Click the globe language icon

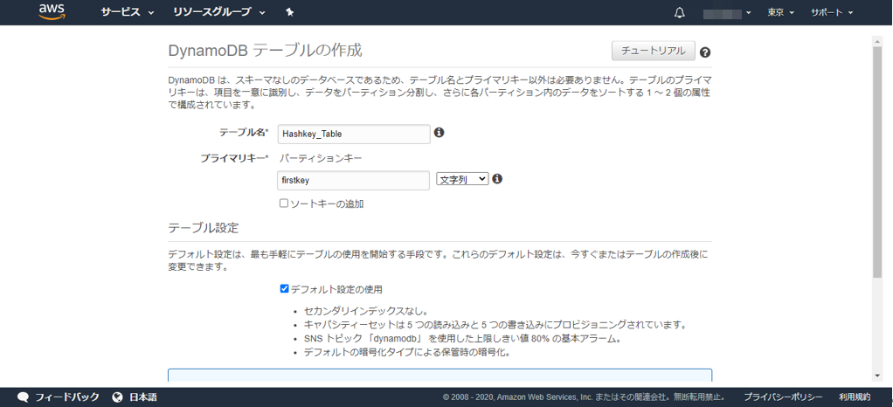point(118,397)
